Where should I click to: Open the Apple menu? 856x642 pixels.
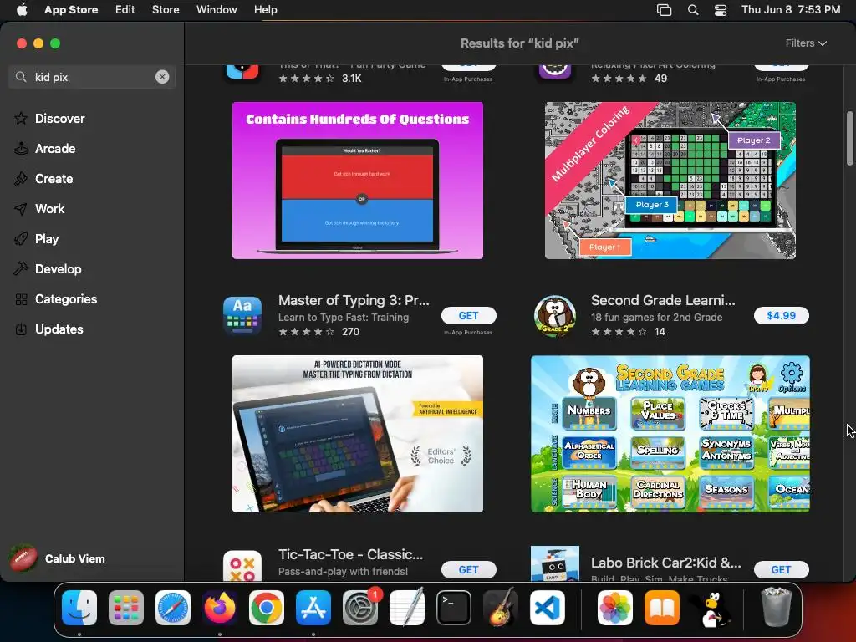[x=22, y=10]
